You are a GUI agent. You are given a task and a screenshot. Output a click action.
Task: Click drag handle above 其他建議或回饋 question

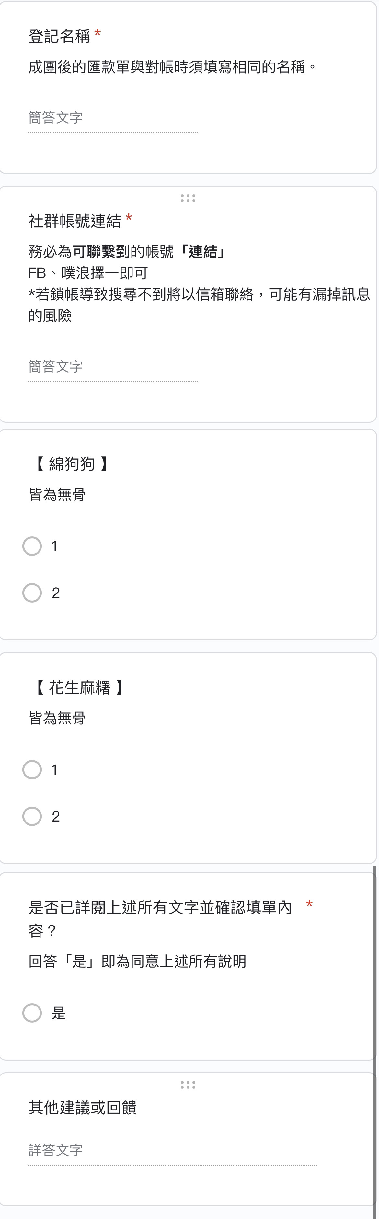tap(188, 1085)
